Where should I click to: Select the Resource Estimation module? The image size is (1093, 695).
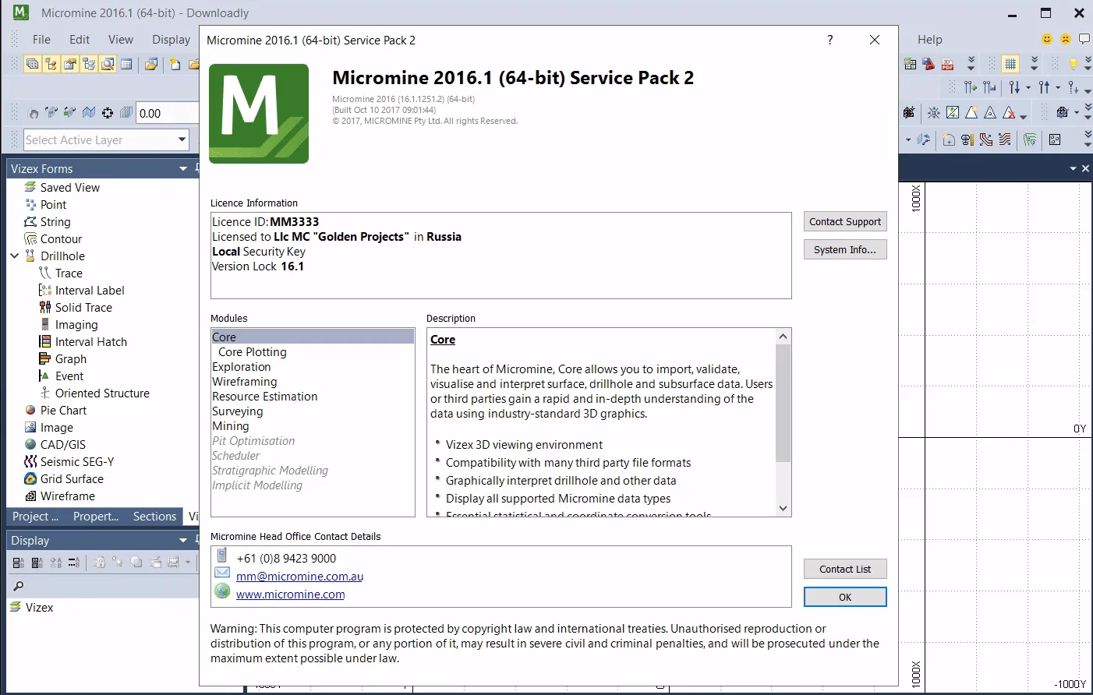(265, 396)
